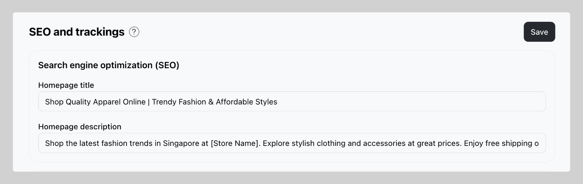Place cursor at the pipe separator in title
Image resolution: width=583 pixels, height=184 pixels.
(x=149, y=102)
